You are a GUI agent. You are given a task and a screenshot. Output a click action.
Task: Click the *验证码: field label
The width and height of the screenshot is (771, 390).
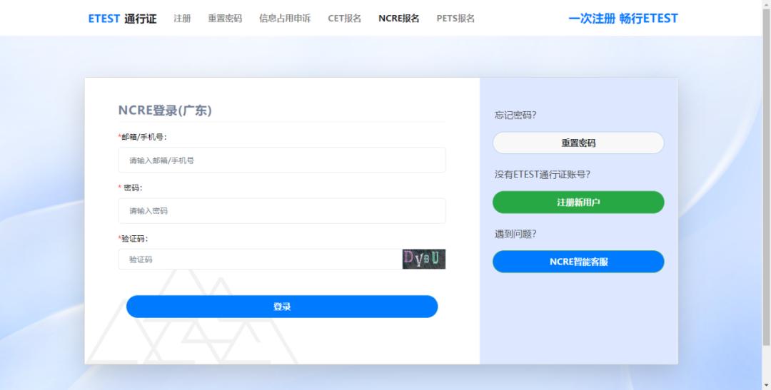[x=133, y=239]
